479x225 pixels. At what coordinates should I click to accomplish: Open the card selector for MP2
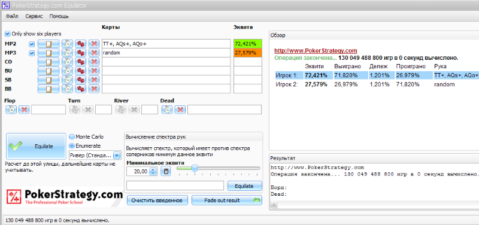(67, 44)
